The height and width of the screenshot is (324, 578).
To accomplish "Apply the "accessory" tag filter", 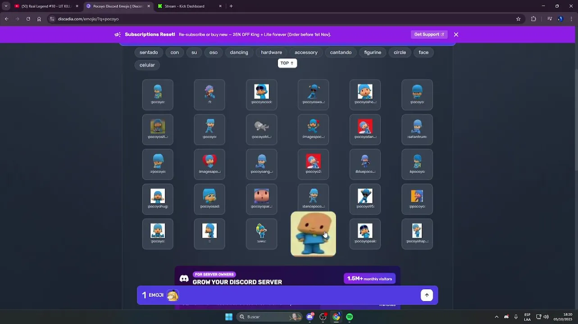I will click(306, 52).
